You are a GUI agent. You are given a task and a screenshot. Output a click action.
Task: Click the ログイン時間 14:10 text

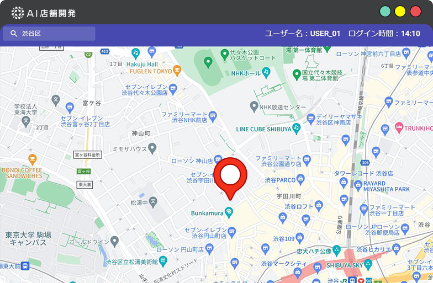coord(384,34)
